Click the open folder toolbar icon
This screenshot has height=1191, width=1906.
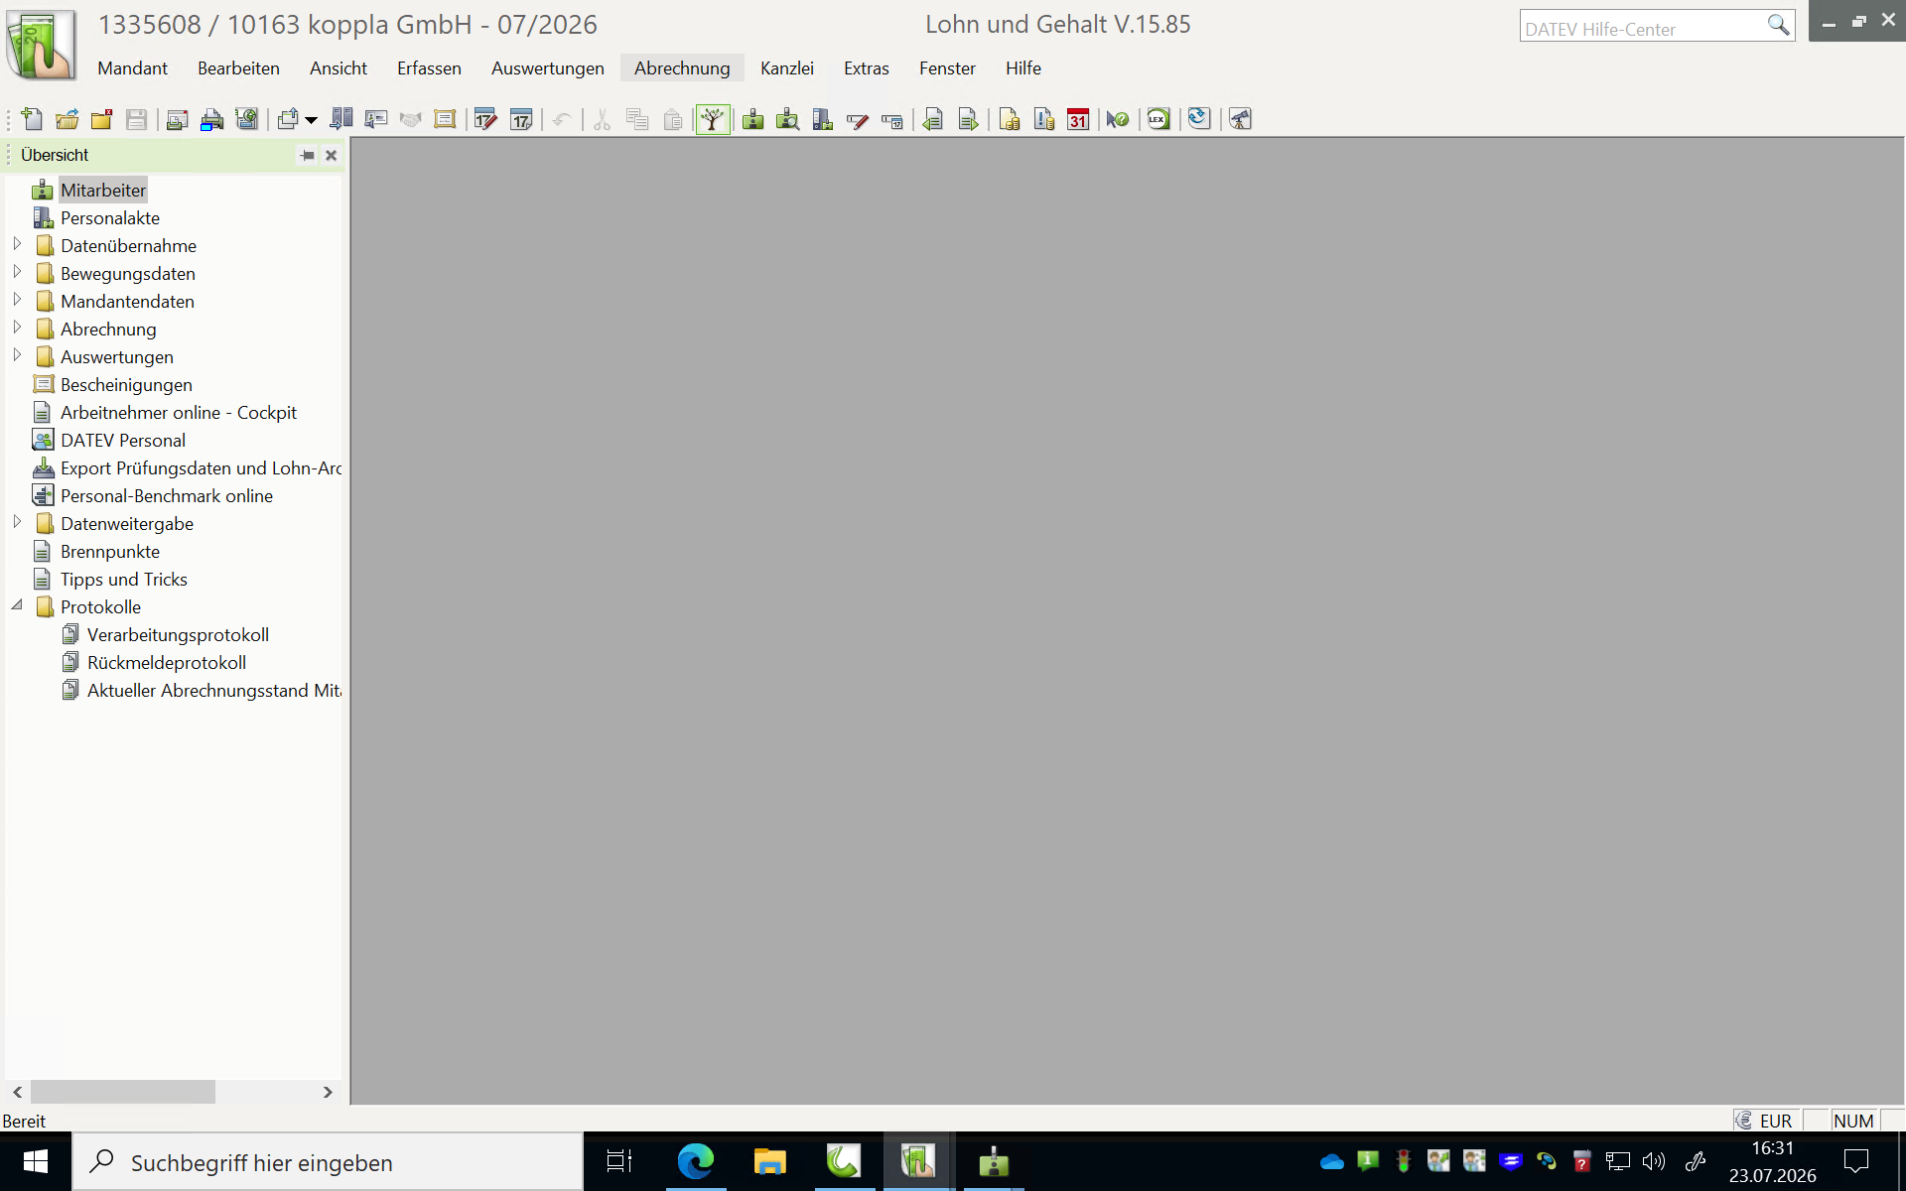[67, 120]
